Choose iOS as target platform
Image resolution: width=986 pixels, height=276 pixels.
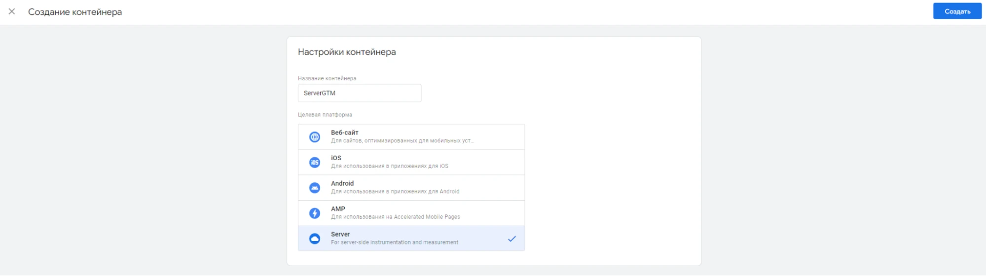click(x=336, y=158)
